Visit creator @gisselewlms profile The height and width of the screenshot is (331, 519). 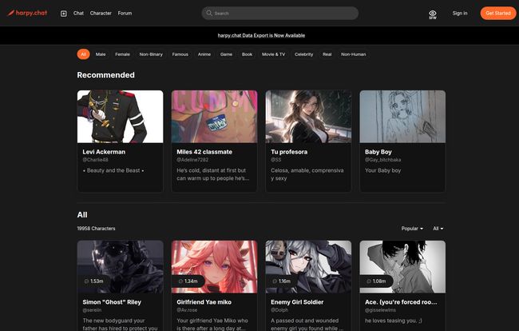(x=380, y=310)
